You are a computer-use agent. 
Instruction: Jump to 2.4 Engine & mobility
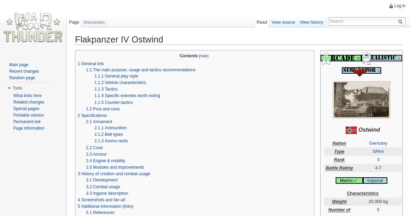click(105, 161)
